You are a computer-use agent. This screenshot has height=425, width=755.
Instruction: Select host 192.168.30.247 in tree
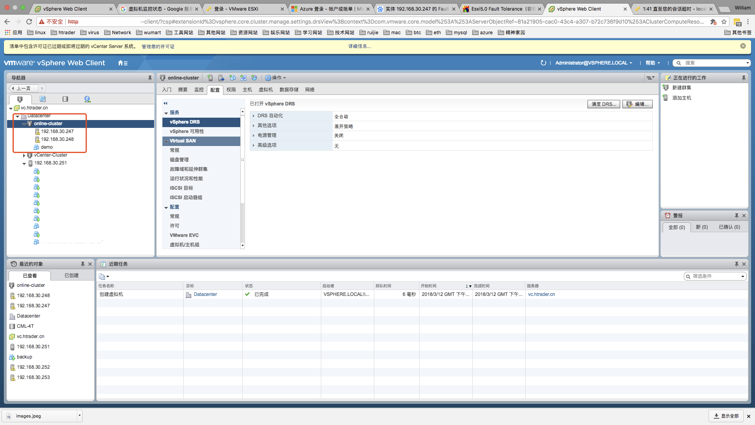(x=57, y=131)
